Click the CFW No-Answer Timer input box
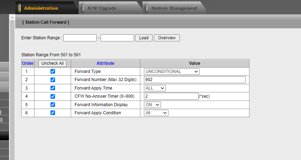 point(171,96)
